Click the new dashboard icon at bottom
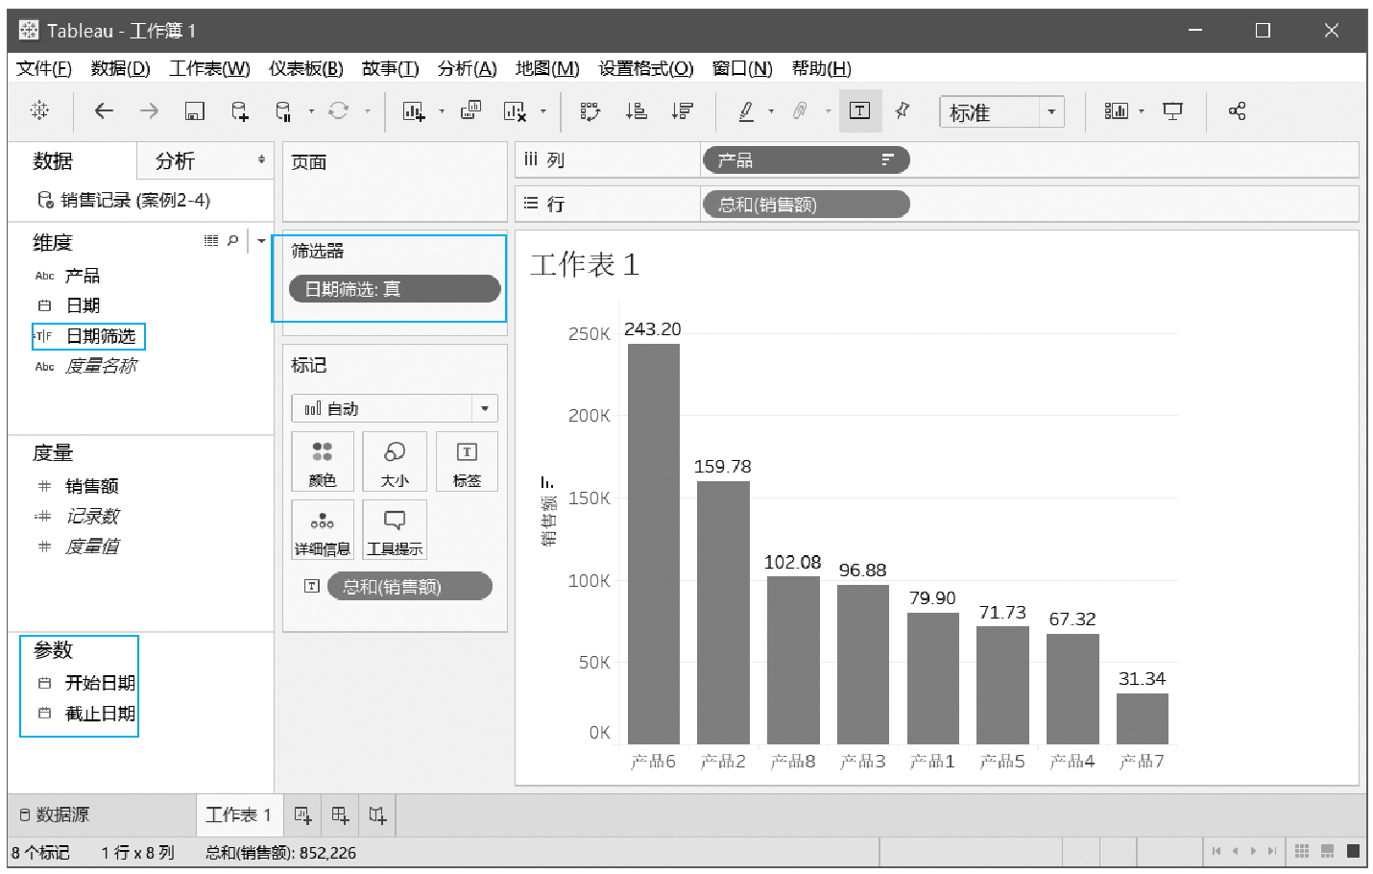 (x=340, y=815)
